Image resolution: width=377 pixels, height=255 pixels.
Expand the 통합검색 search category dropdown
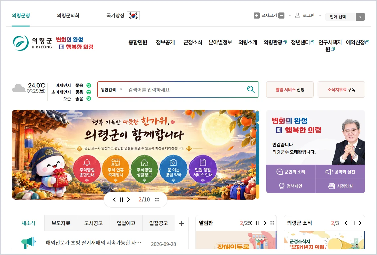pos(111,89)
